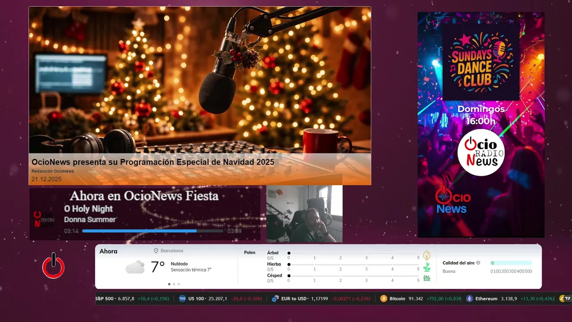The width and height of the screenshot is (572, 322).
Task: Click the Redacción OcioNews author line
Action: click(53, 171)
